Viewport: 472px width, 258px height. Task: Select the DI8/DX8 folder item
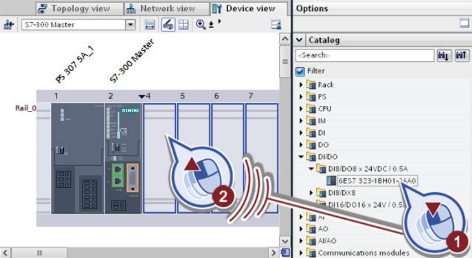341,192
